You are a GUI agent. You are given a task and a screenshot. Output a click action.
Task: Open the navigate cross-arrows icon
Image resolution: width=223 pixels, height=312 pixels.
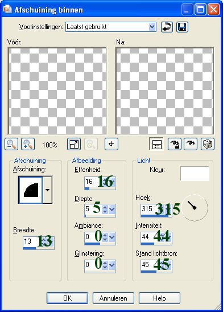tap(111, 144)
